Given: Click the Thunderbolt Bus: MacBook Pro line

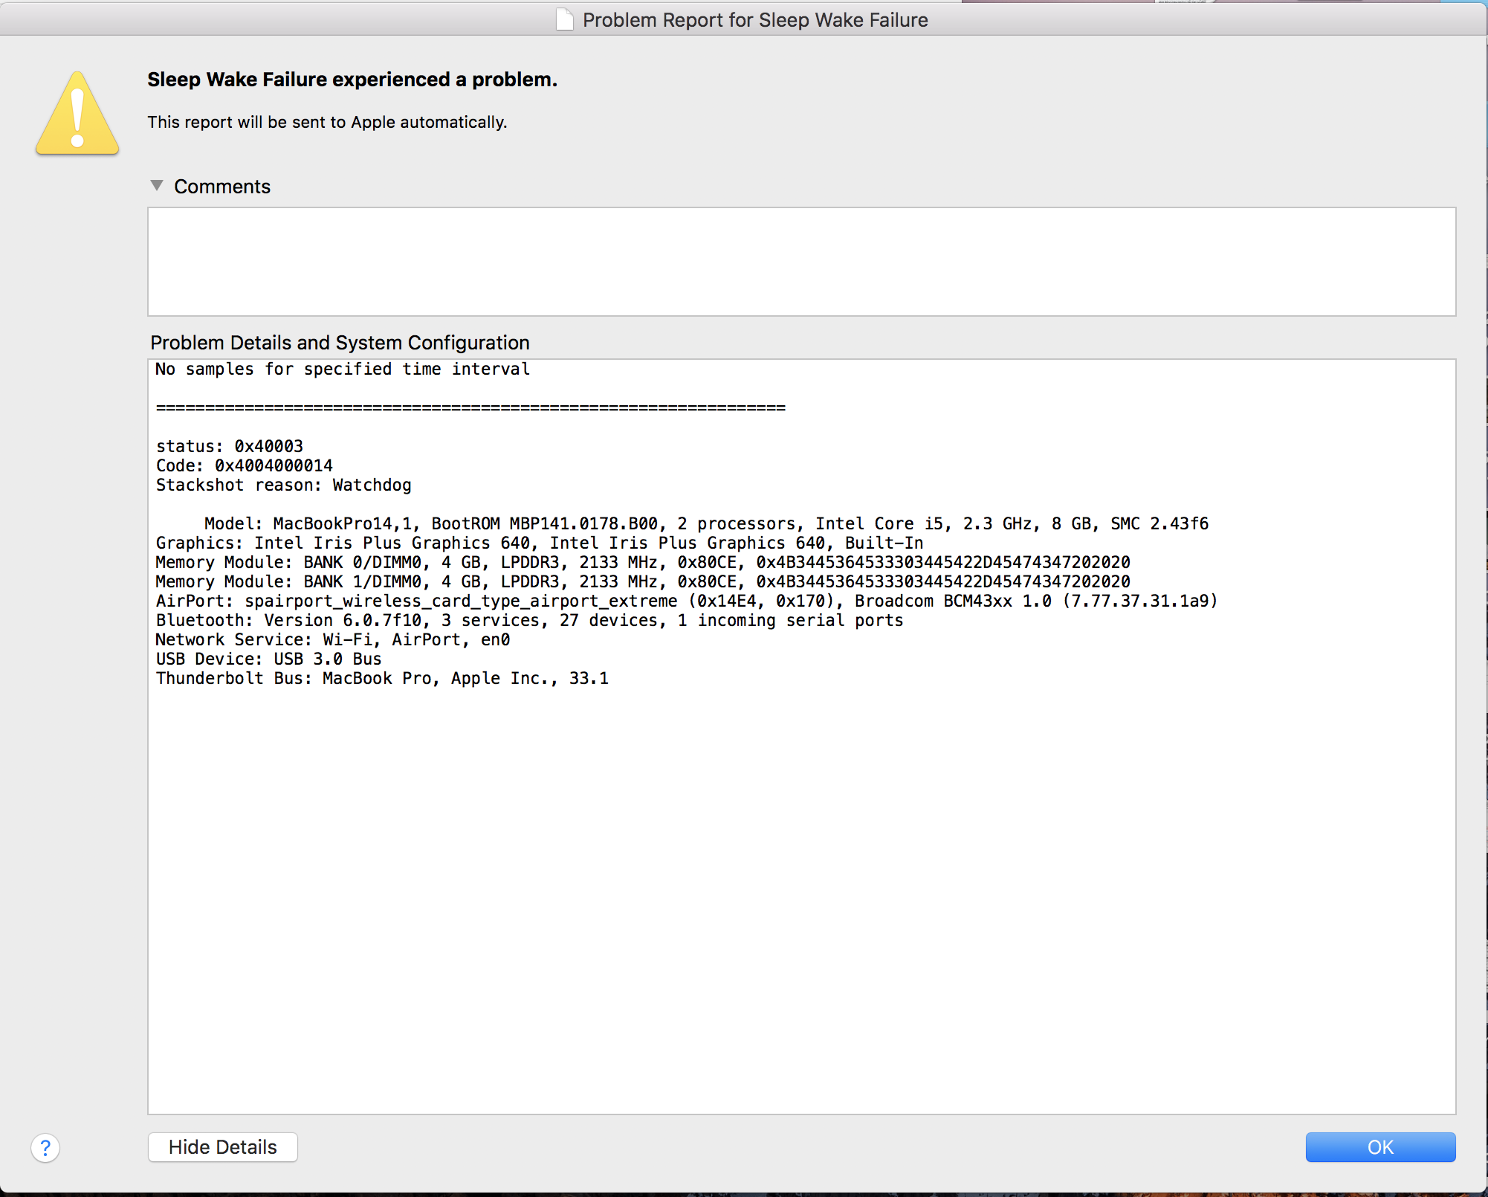Looking at the screenshot, I should tap(382, 678).
